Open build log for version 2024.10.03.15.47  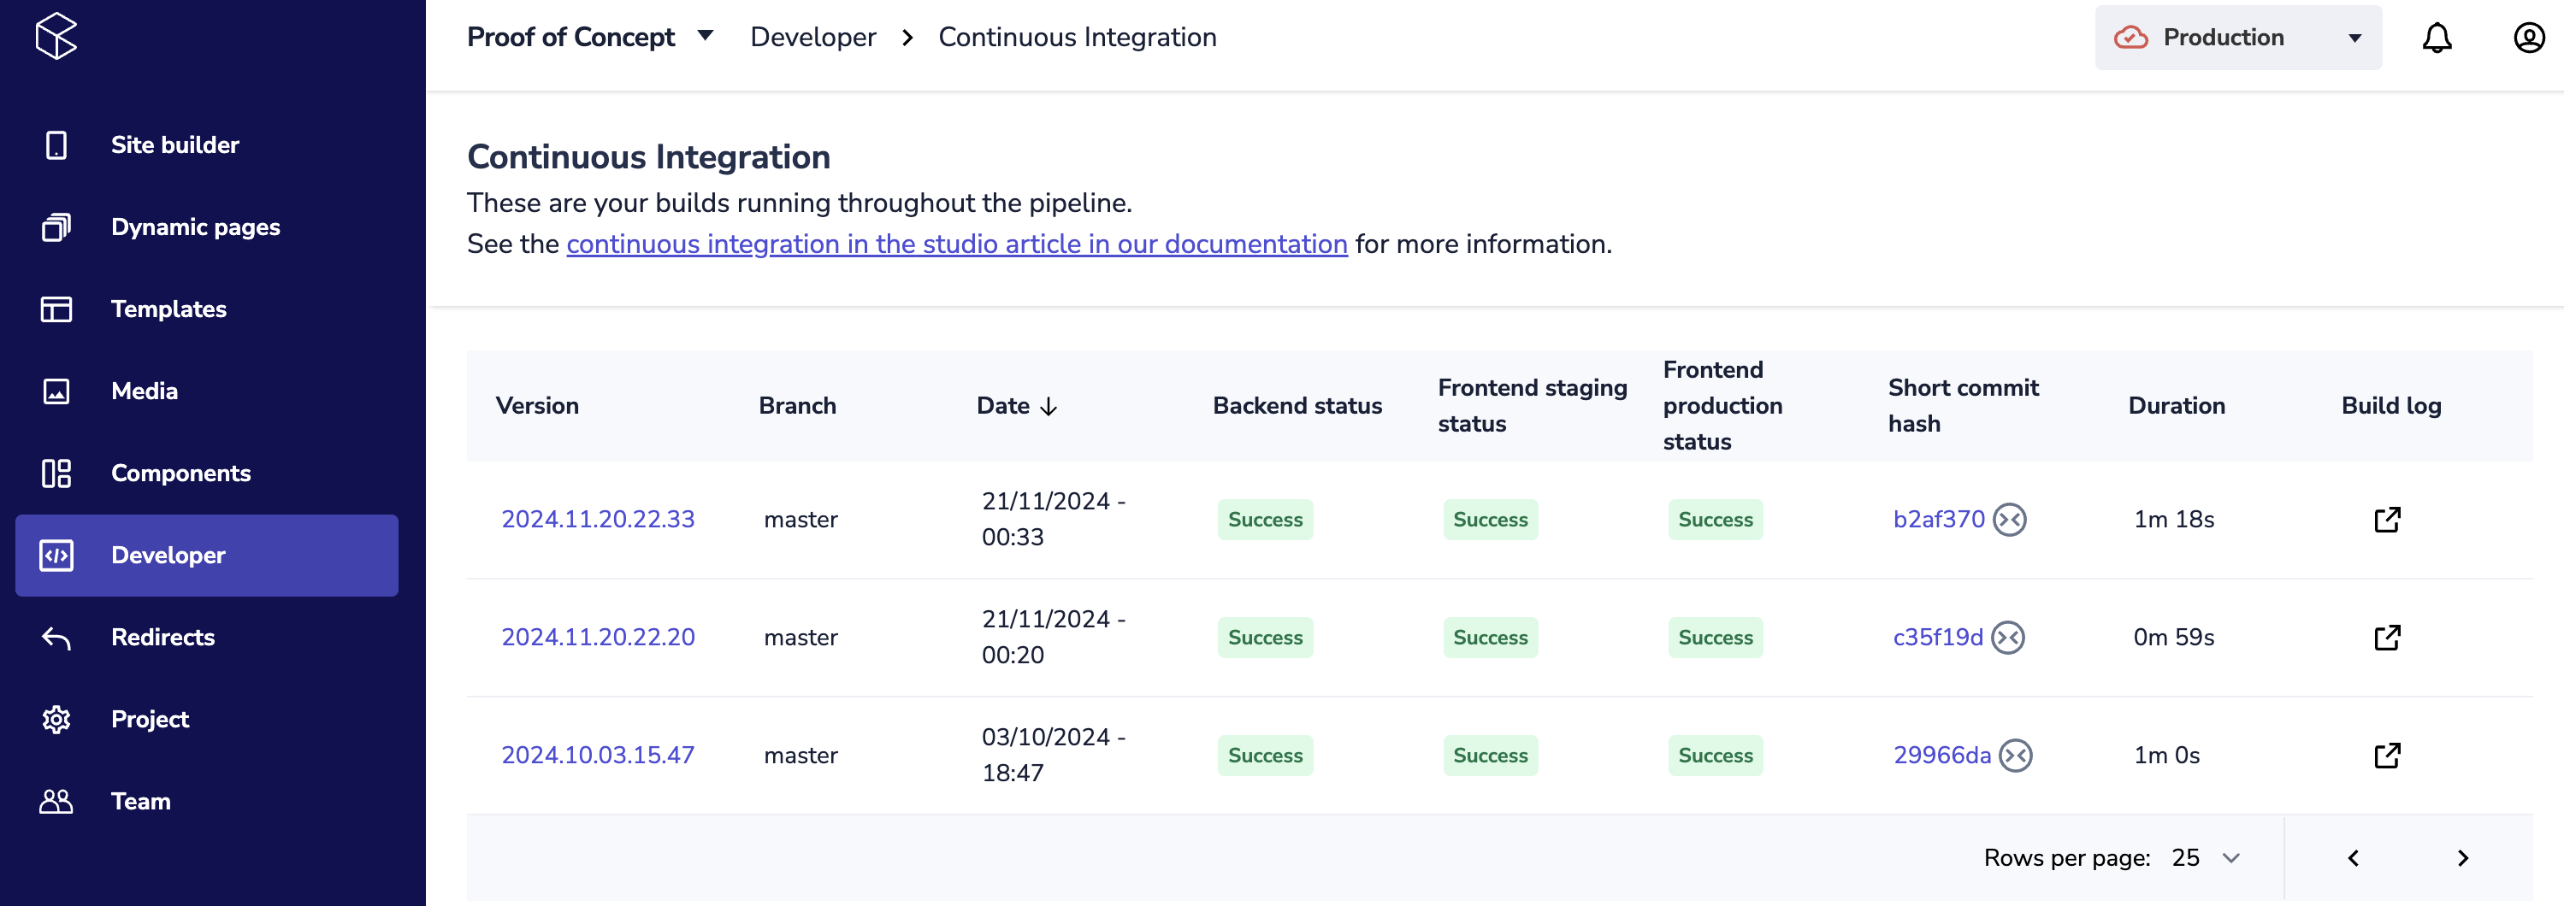(x=2386, y=756)
